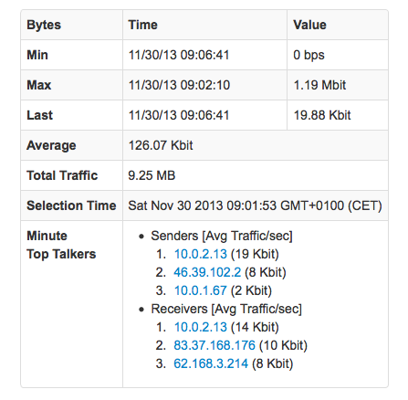Screen dimensions: 408x400
Task: Click the Time column header
Action: pyautogui.click(x=142, y=25)
